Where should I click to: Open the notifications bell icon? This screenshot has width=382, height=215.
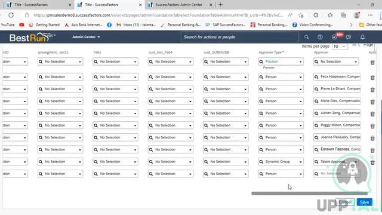pyautogui.click(x=362, y=37)
